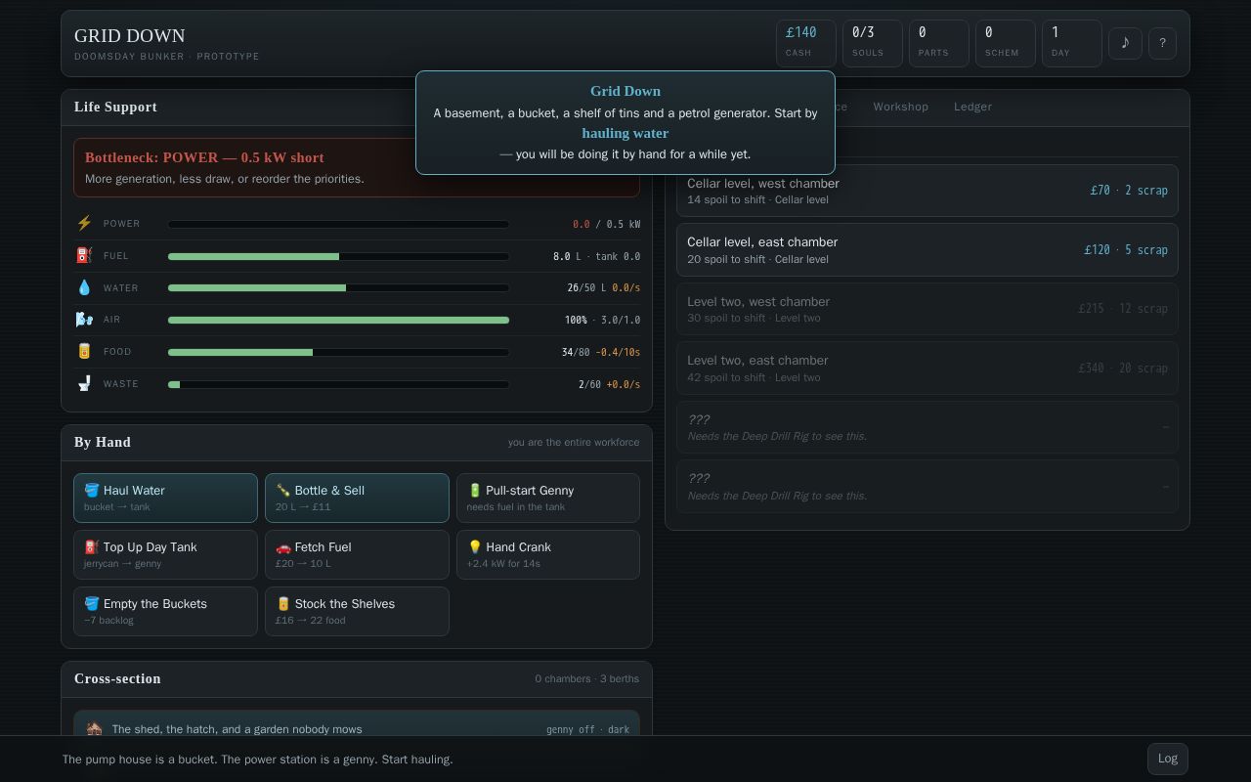Haul Water by hand
Screen dimensions: 1251x782
coord(165,499)
